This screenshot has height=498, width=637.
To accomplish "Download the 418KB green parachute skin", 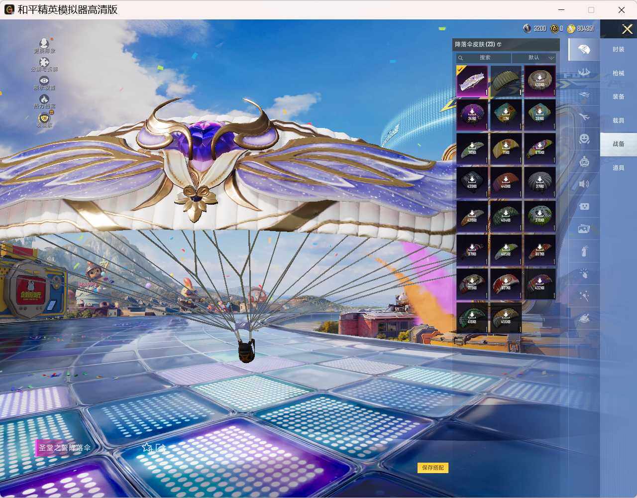I will tap(472, 318).
